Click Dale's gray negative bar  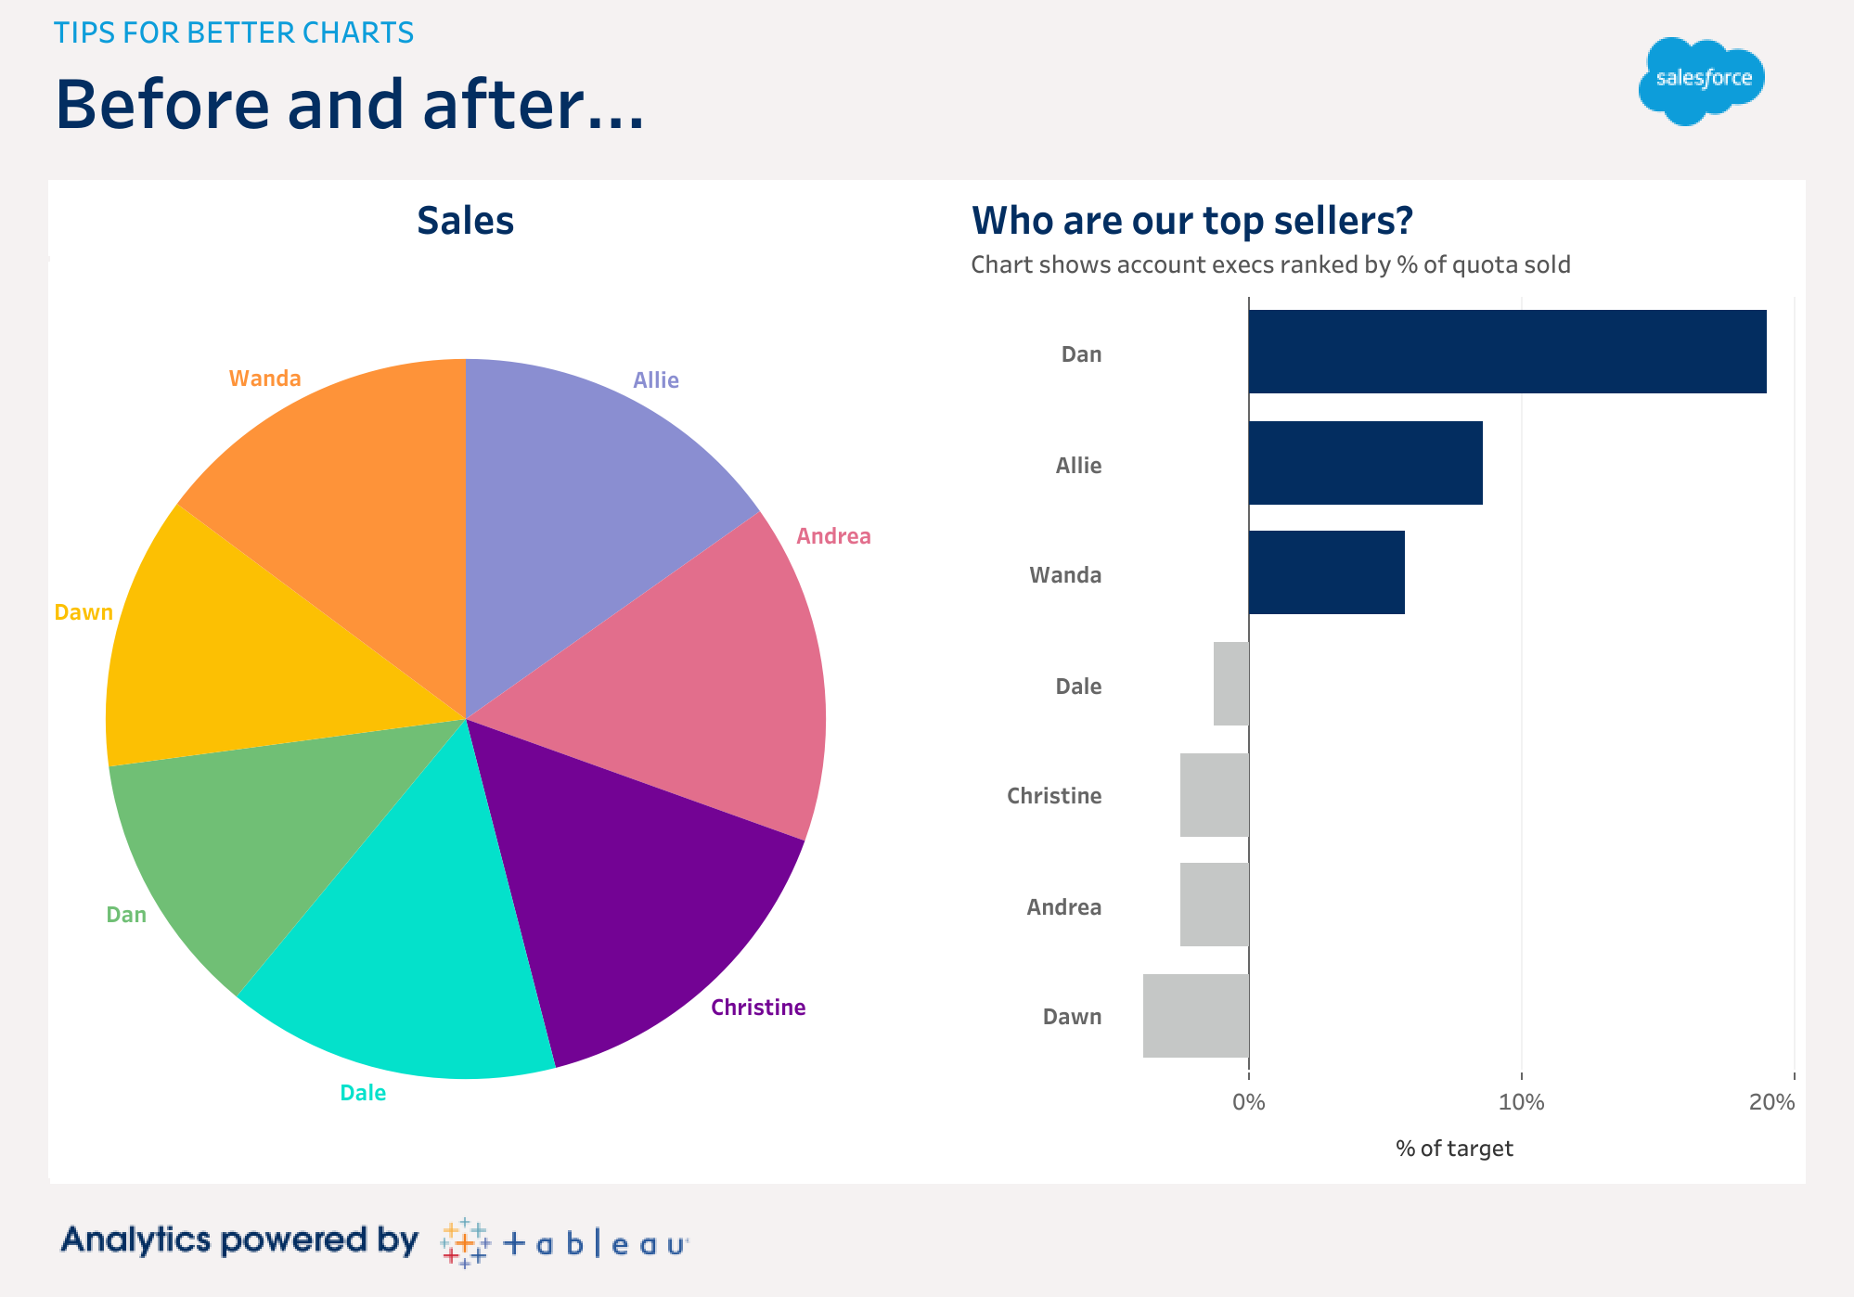[1231, 684]
